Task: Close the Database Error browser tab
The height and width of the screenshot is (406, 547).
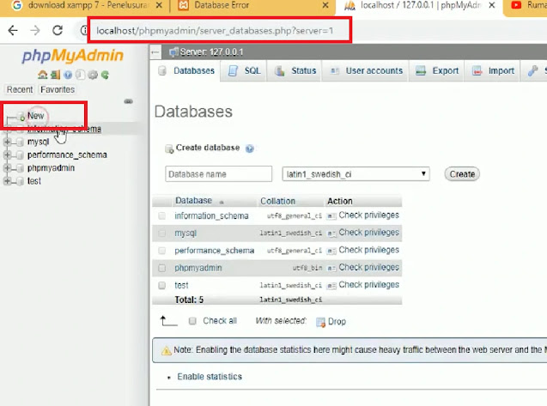Action: (x=325, y=5)
